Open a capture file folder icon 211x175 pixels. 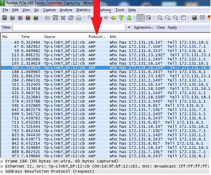coord(47,18)
